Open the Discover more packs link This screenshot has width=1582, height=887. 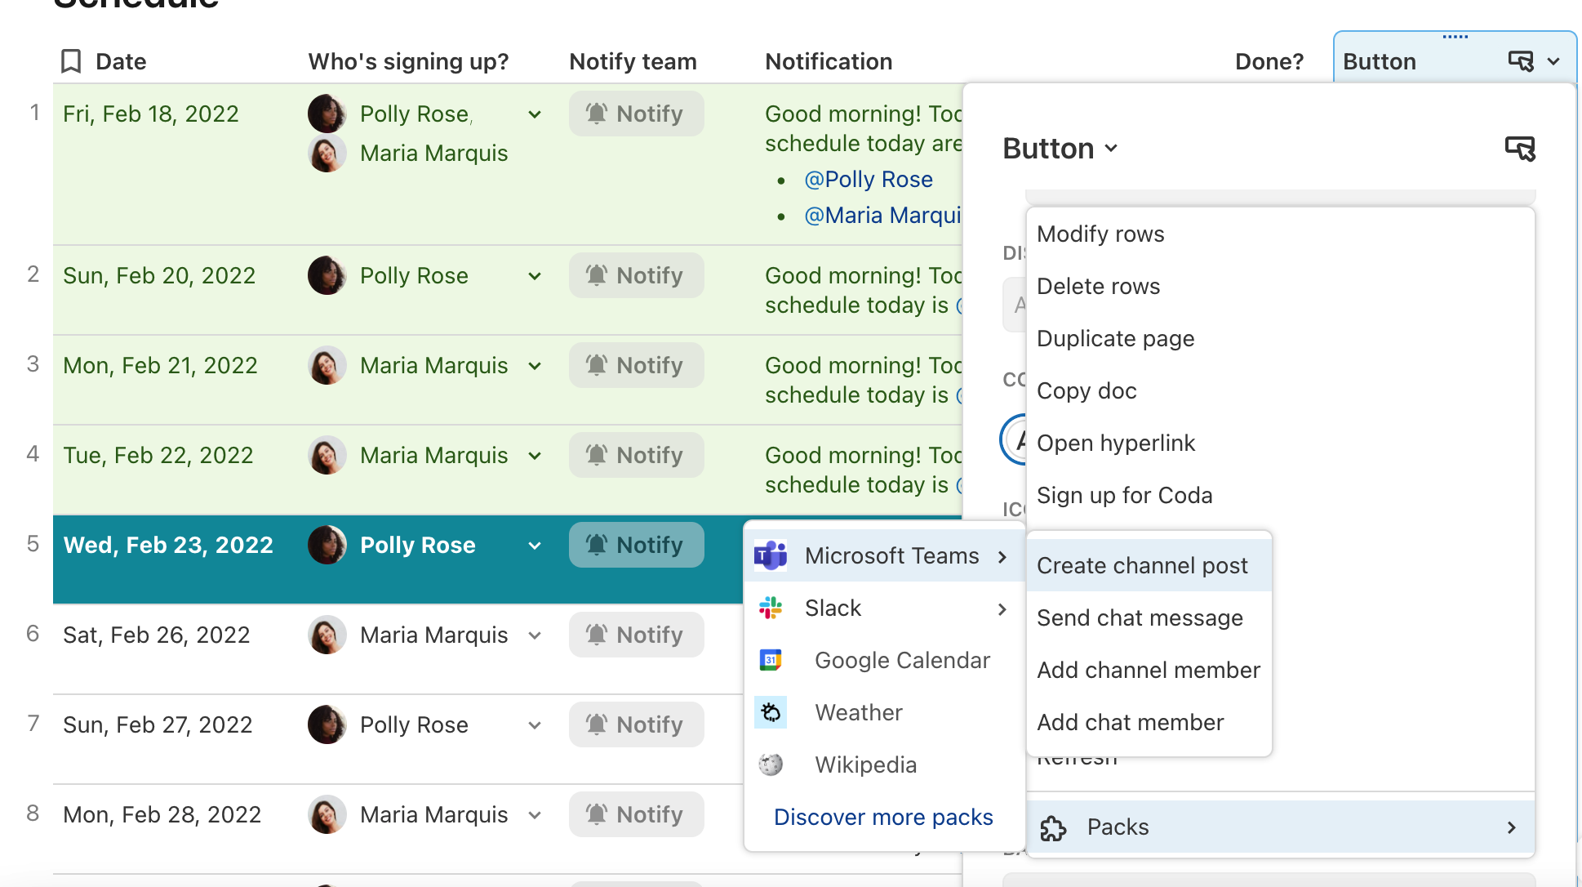tap(882, 817)
